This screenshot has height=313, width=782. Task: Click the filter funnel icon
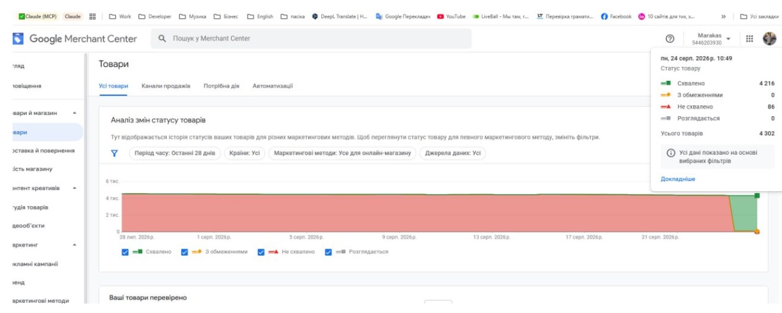pos(114,153)
